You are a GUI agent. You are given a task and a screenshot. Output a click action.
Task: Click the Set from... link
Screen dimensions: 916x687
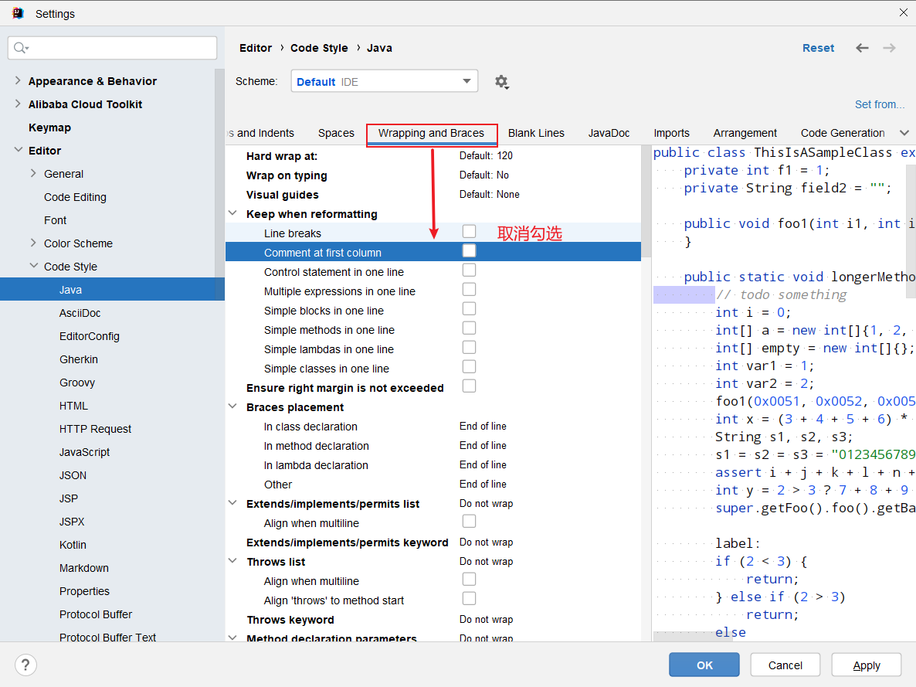pos(879,104)
